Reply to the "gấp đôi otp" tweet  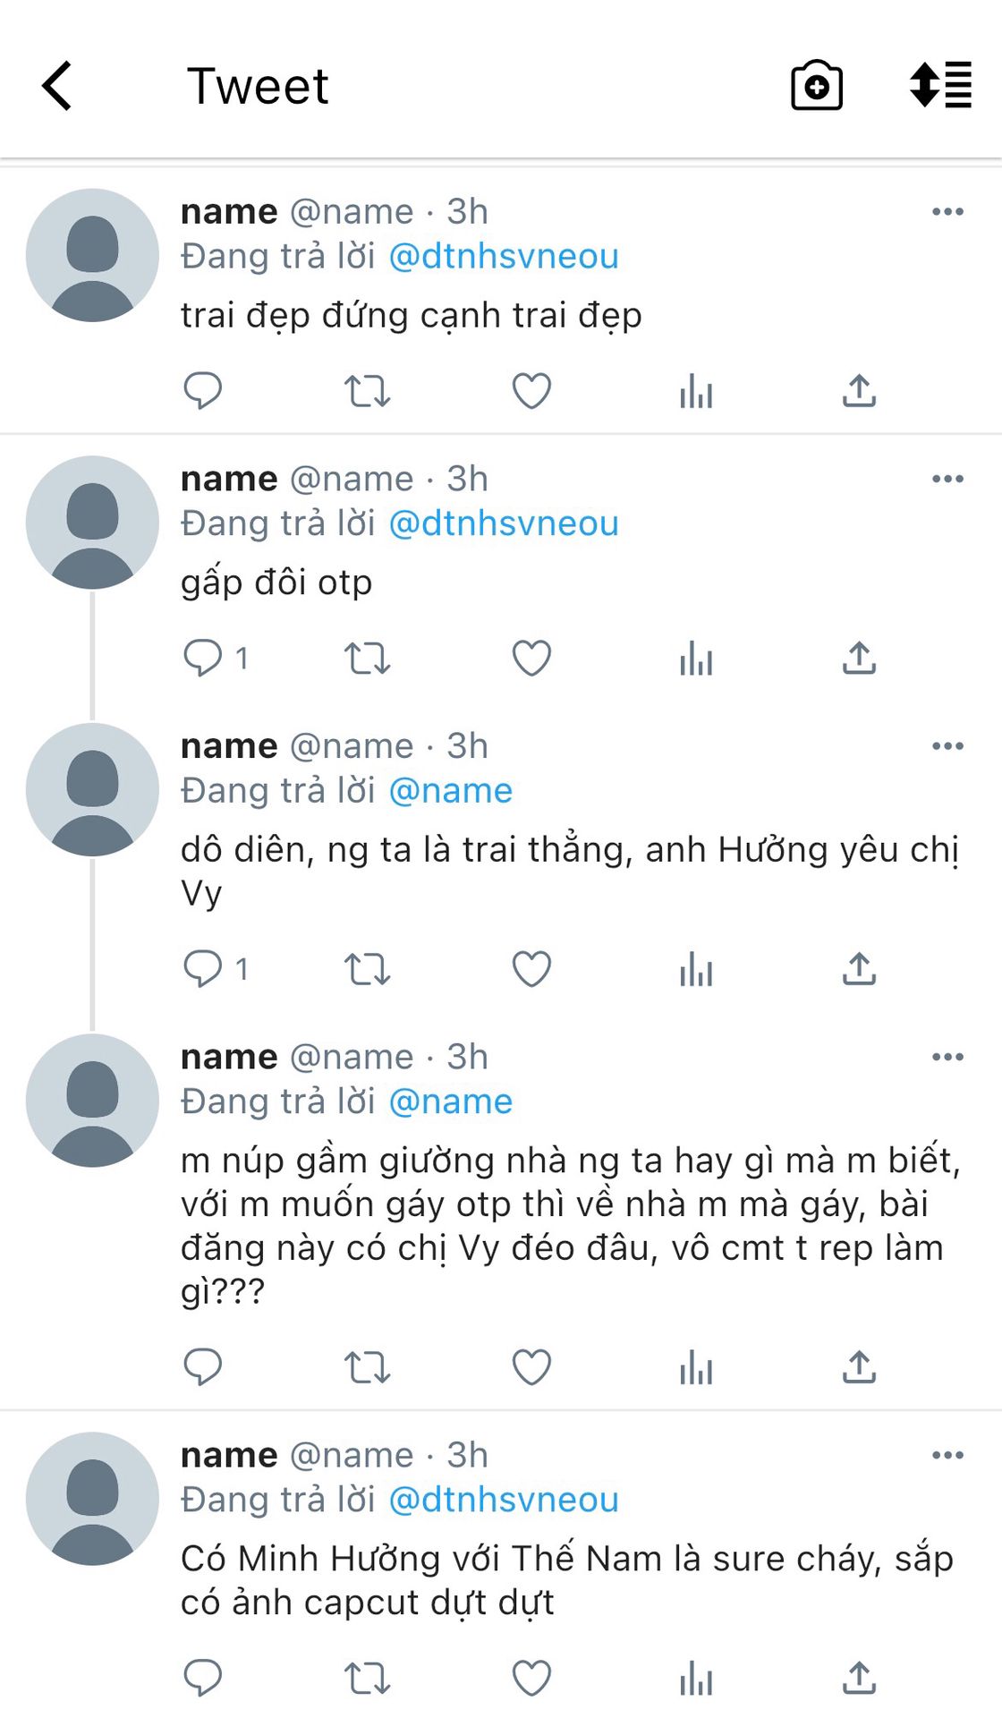[203, 659]
